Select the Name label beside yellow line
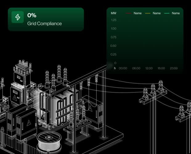The image size is (191, 154). click(x=156, y=13)
